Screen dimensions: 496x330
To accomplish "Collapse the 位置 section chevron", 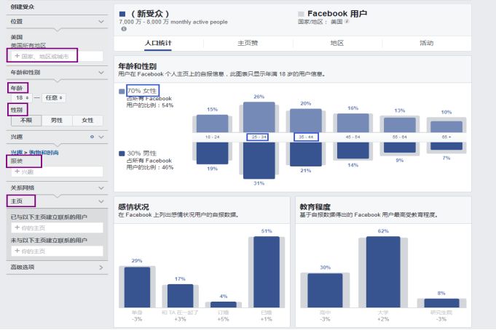I will point(101,22).
